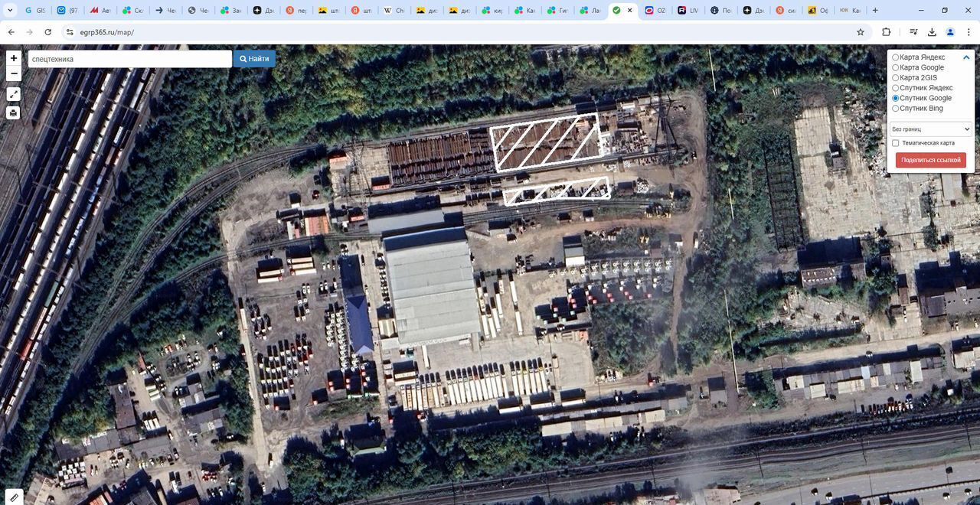Close the active egrp365 tab

pos(630,11)
